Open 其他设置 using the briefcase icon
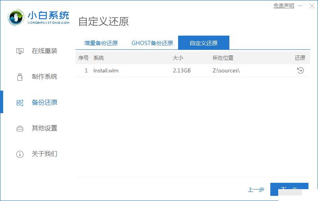The width and height of the screenshot is (318, 201). pos(20,128)
